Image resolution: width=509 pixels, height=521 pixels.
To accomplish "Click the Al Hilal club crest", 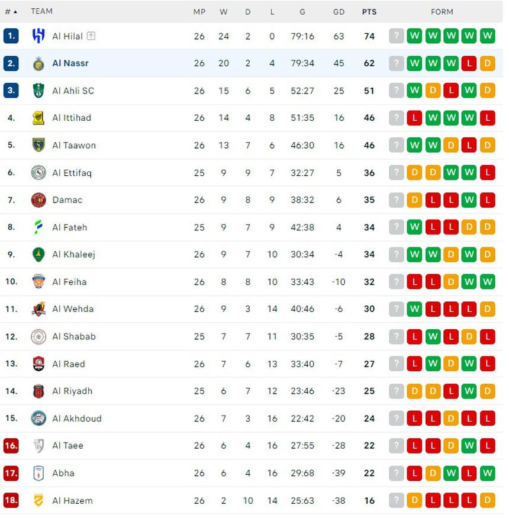I will (38, 36).
